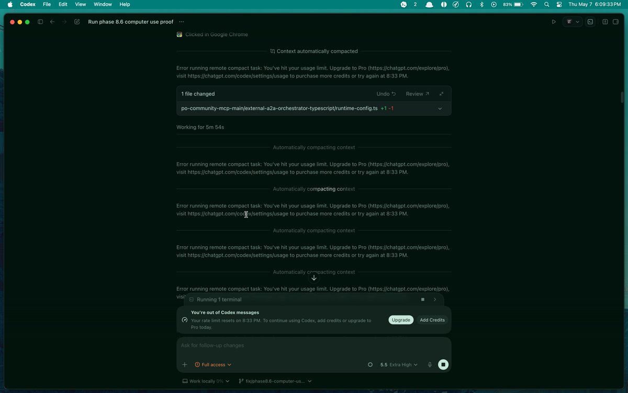Image resolution: width=628 pixels, height=393 pixels.
Task: Open the File menu
Action: (x=47, y=4)
